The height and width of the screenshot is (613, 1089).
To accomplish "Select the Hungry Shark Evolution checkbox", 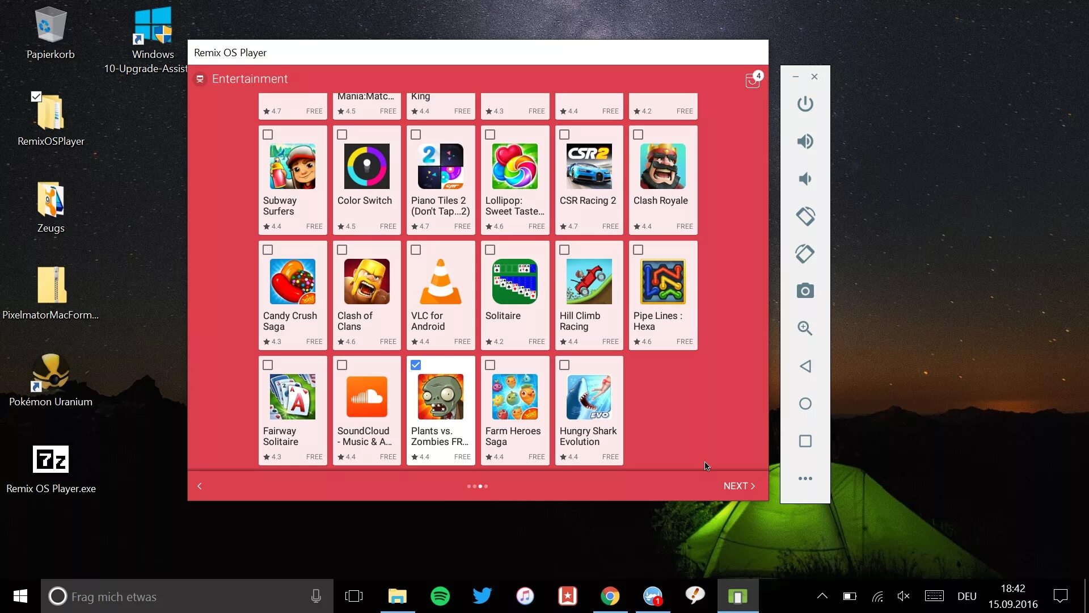I will [564, 365].
